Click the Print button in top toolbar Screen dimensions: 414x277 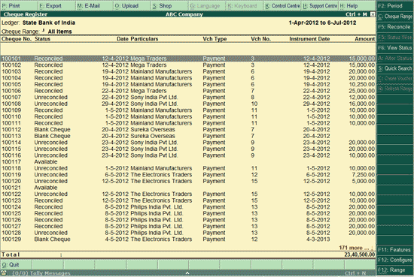coord(19,5)
